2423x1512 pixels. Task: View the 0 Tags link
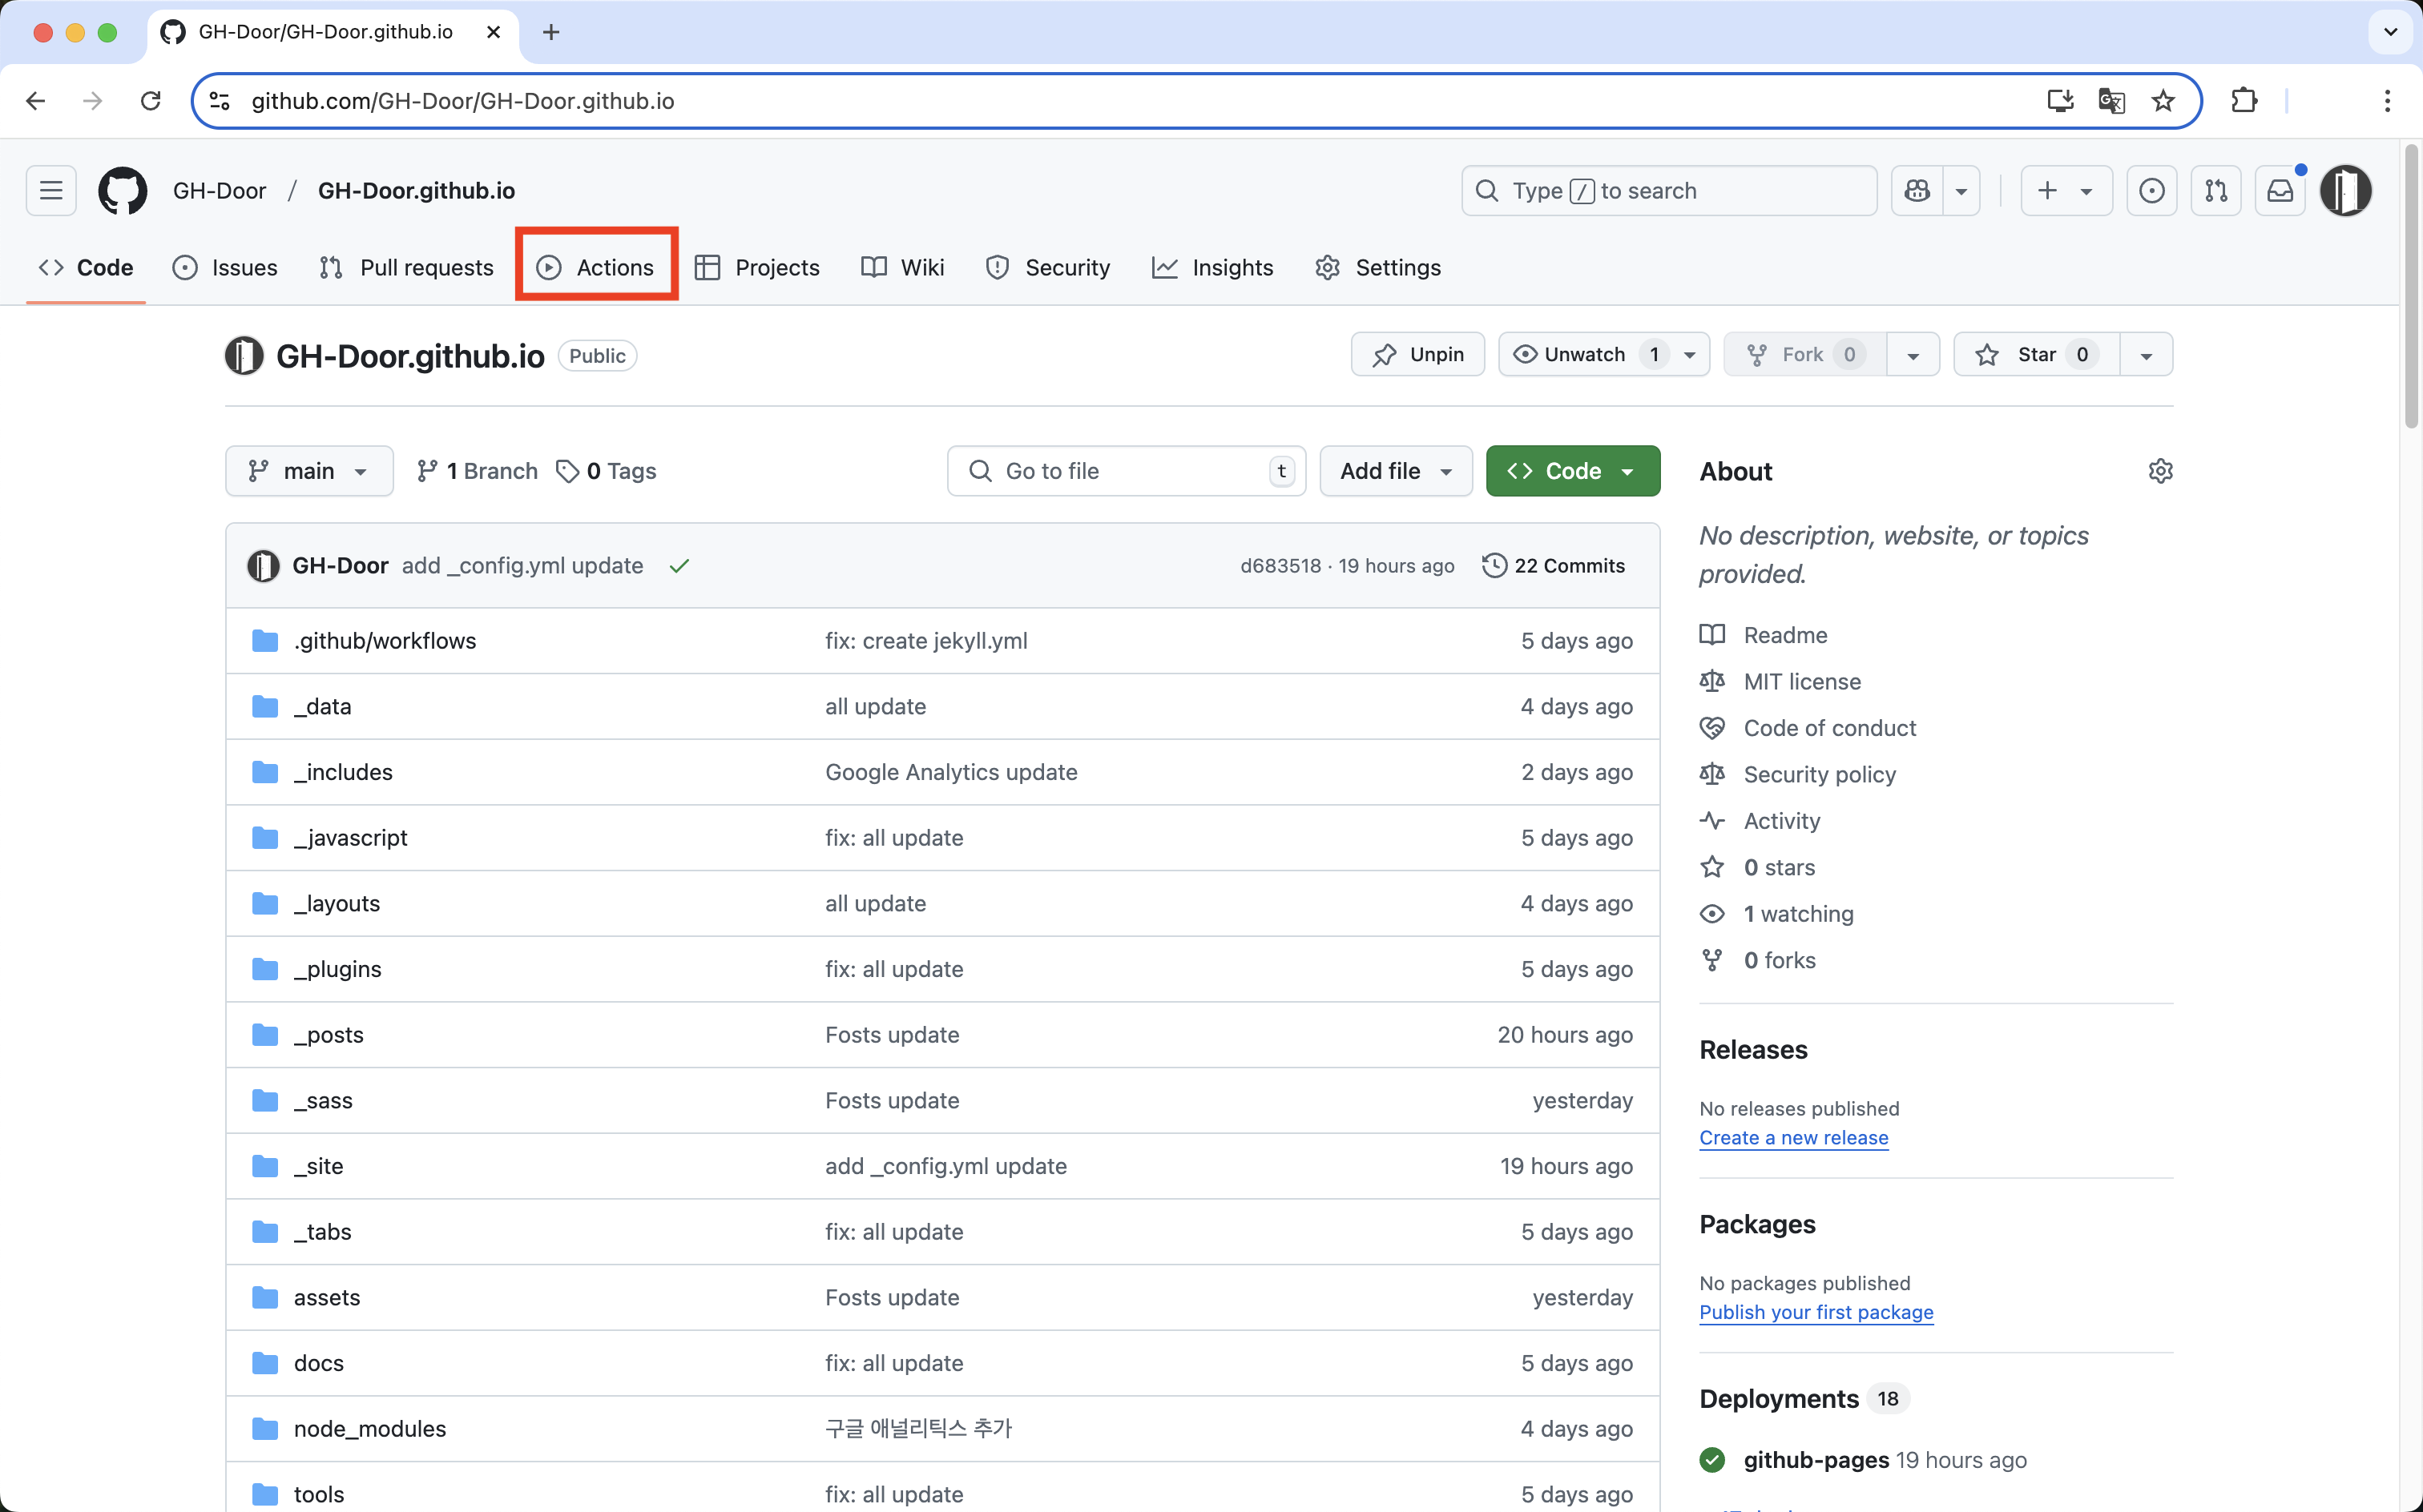tap(607, 471)
